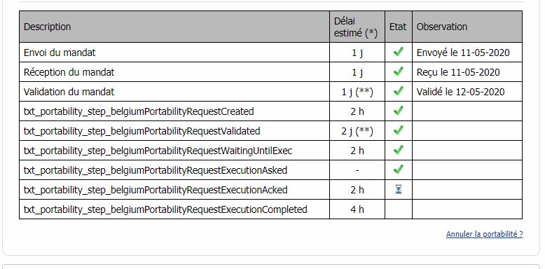Open the Annuler la portabilité link
Image resolution: width=545 pixels, height=269 pixels.
(485, 234)
